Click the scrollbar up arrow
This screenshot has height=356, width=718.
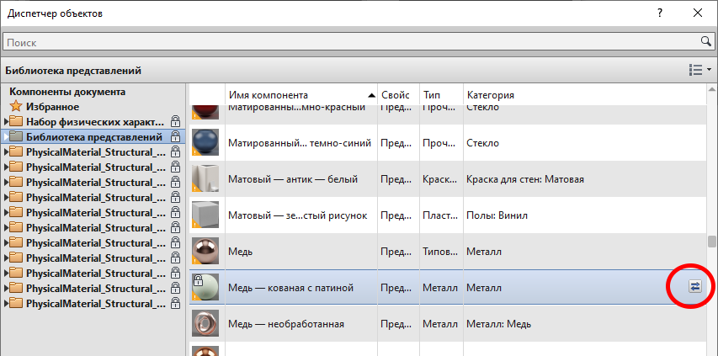pyautogui.click(x=711, y=88)
